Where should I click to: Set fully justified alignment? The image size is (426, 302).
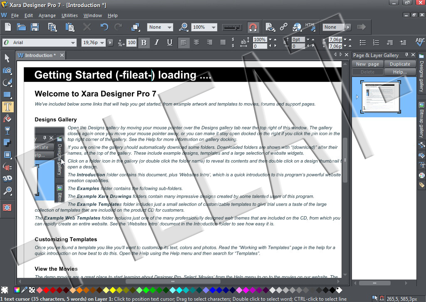pos(223,42)
